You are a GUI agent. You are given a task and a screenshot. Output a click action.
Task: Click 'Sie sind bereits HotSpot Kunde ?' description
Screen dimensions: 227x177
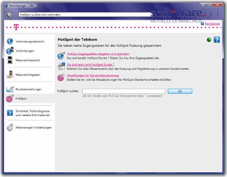pos(113,58)
